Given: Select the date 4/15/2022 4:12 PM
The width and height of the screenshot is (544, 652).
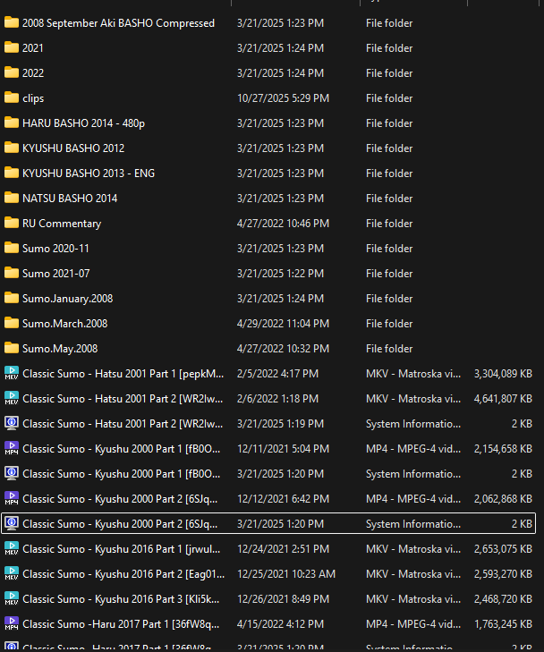Looking at the screenshot, I should coord(280,623).
